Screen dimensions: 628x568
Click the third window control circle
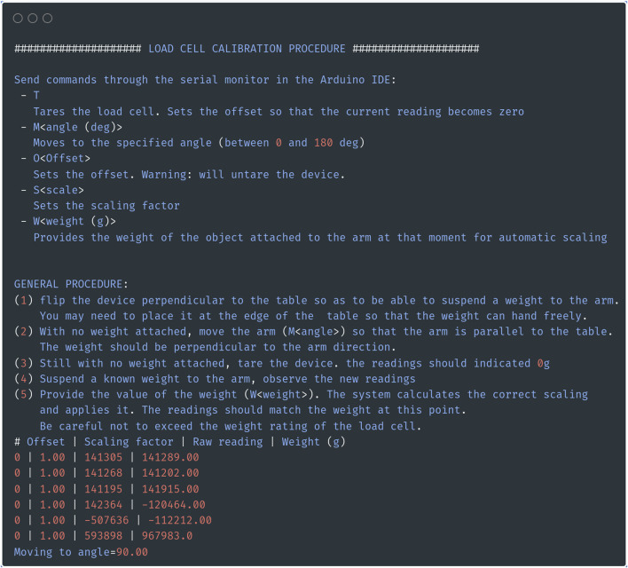[x=47, y=19]
